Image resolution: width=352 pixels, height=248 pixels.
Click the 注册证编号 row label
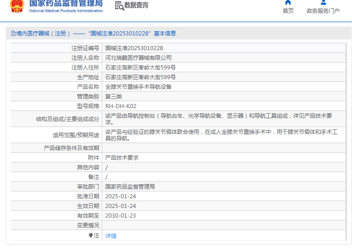(85, 48)
